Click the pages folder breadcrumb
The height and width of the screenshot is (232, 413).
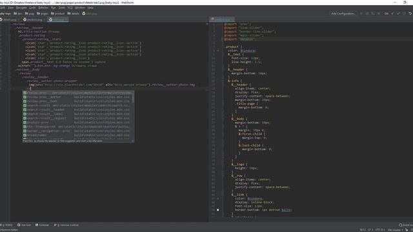point(42,14)
